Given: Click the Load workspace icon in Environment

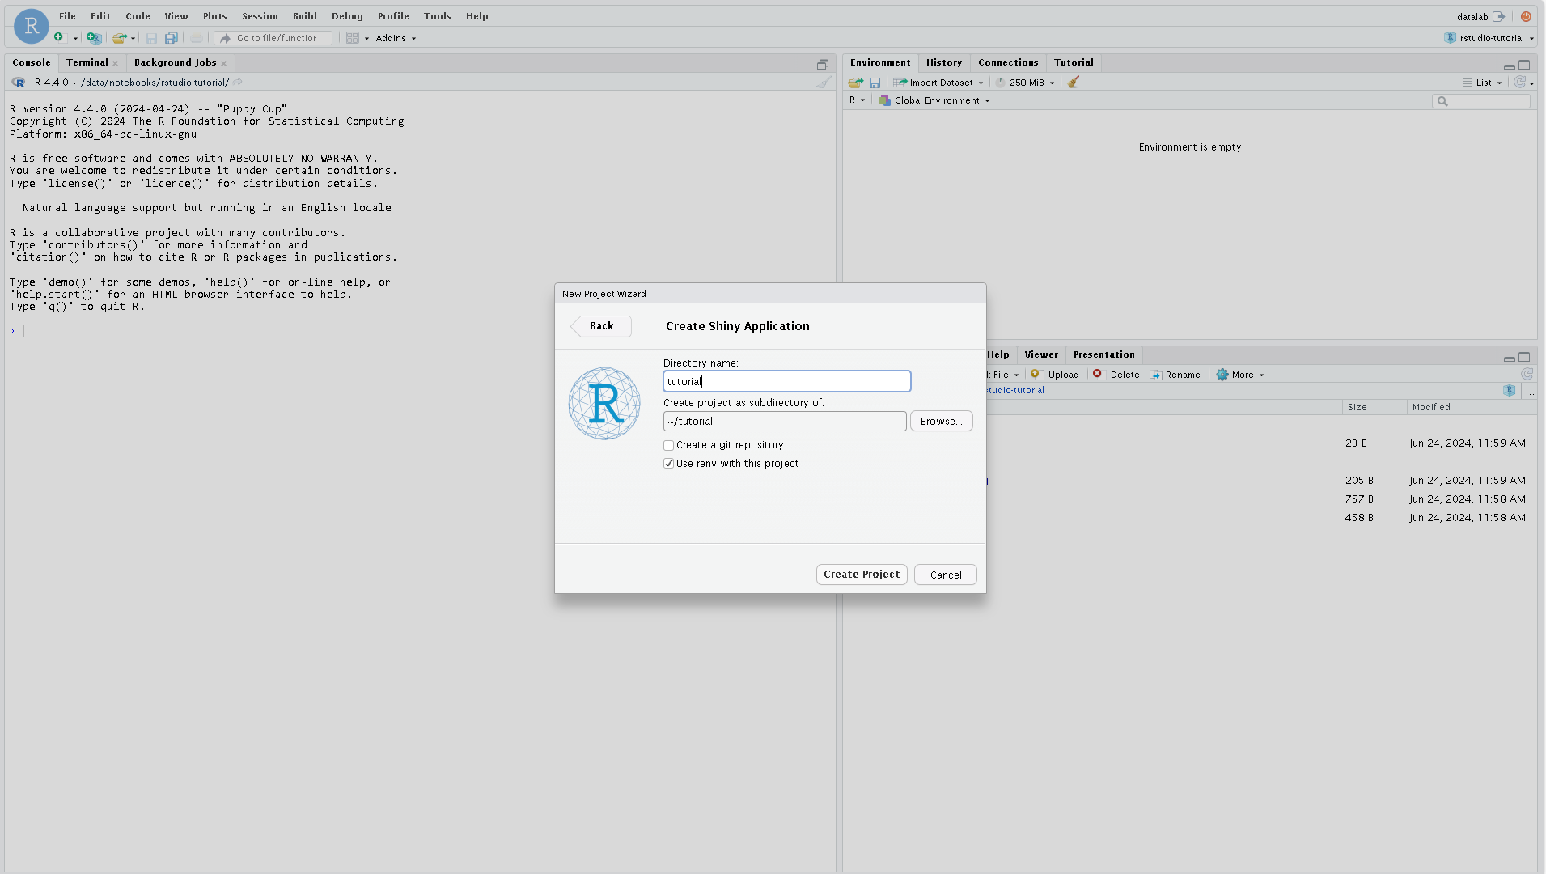Looking at the screenshot, I should click(x=855, y=83).
